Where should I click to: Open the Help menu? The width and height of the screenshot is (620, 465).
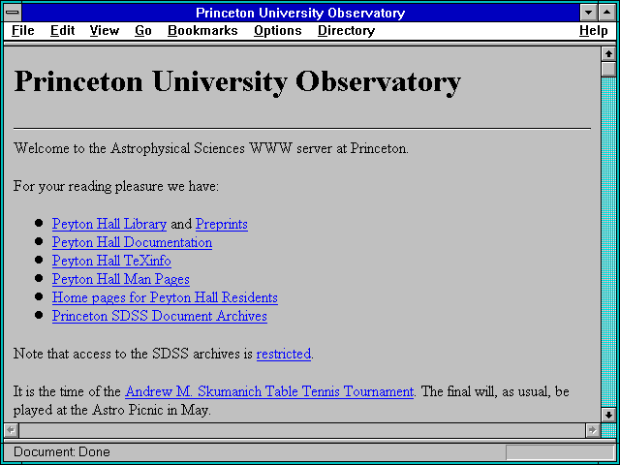click(x=594, y=31)
